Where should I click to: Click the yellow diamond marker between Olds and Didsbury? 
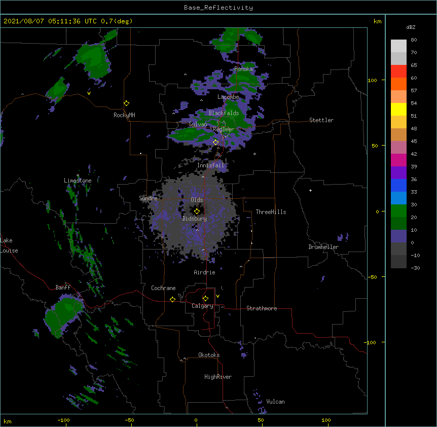coord(197,211)
